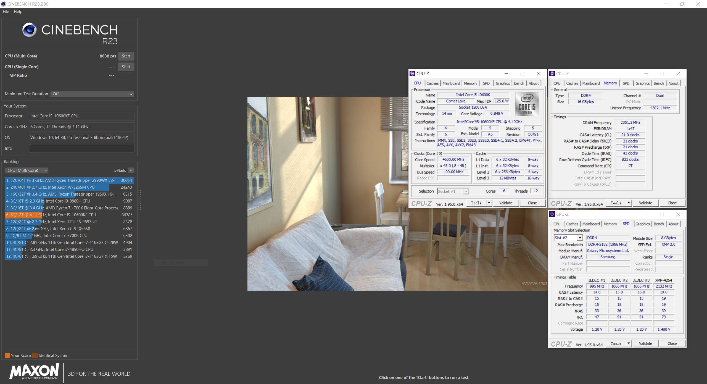Select the Core i7-7700K ranking row
The image size is (707, 384).
tap(69, 236)
